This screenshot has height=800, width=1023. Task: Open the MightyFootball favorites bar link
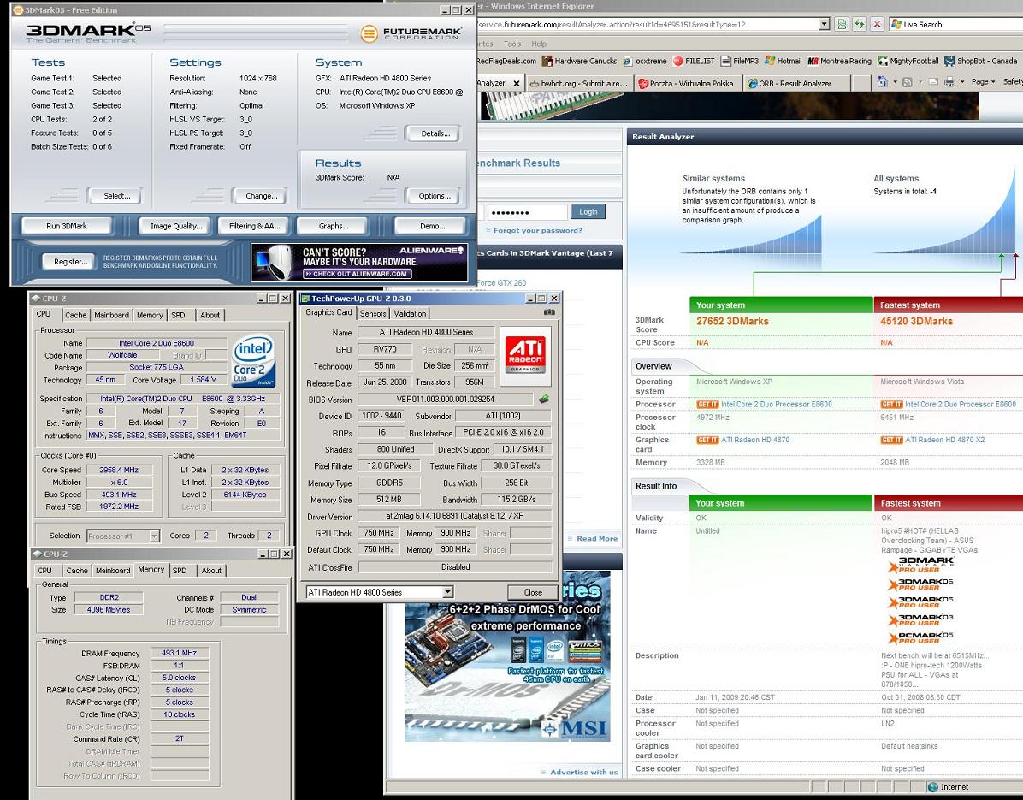tap(908, 61)
